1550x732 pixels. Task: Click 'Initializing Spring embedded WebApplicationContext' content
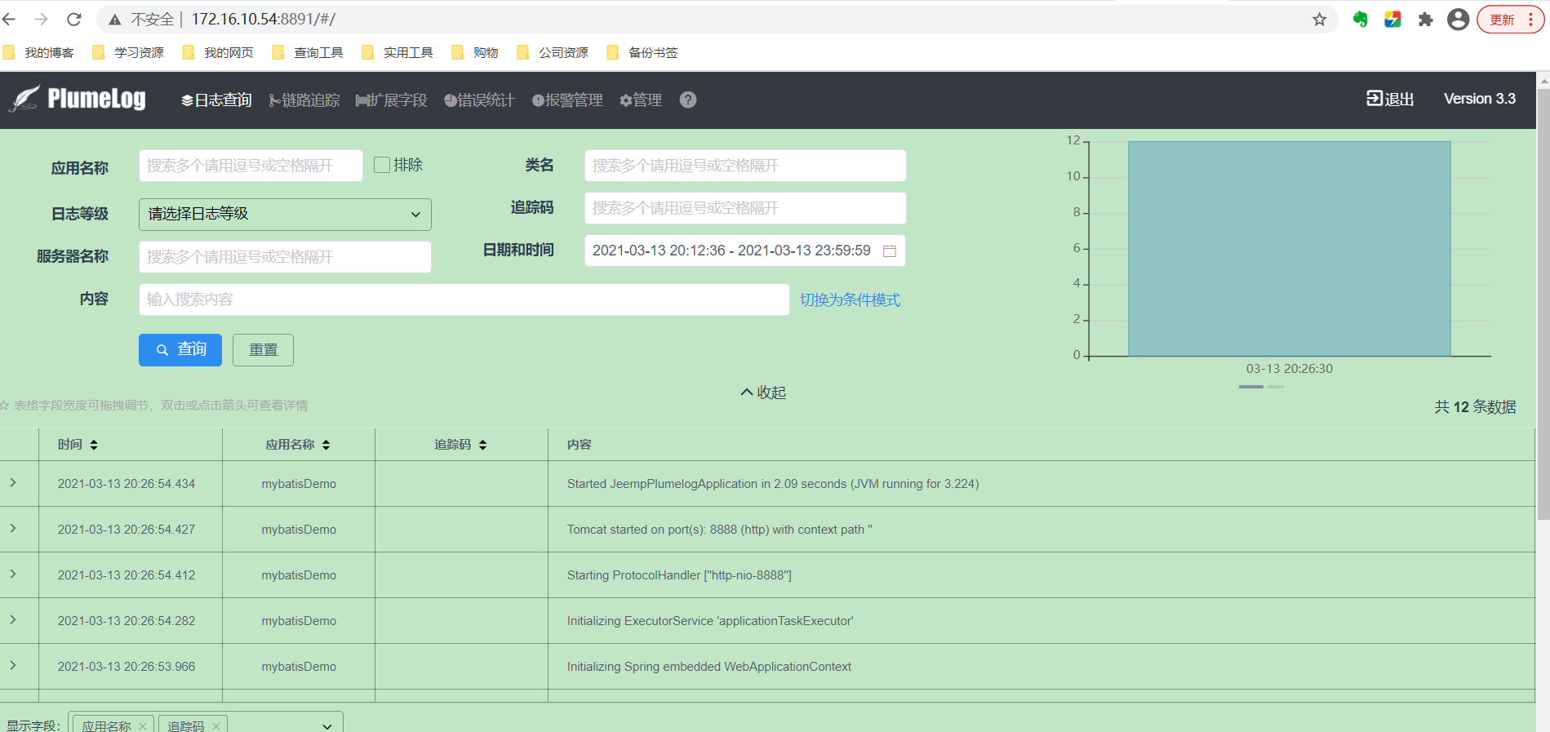click(x=708, y=667)
